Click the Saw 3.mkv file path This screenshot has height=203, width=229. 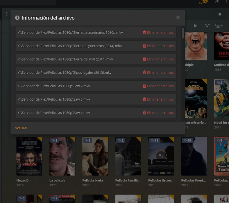point(54,99)
